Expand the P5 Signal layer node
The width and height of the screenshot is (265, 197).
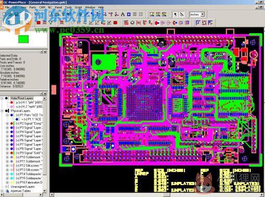(7, 136)
